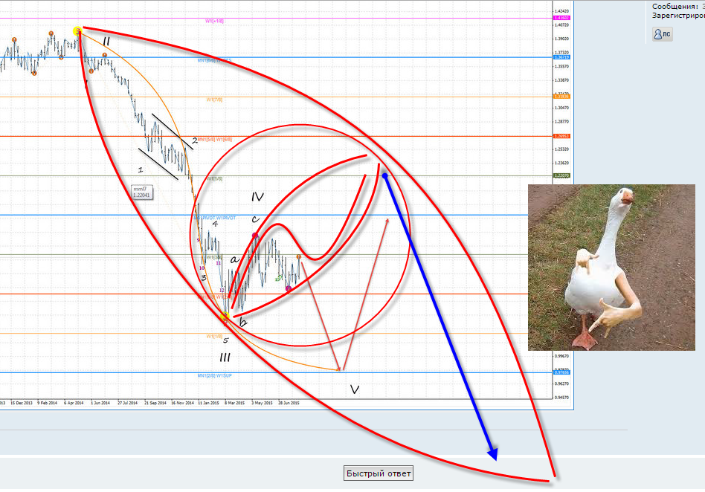Click the 8 Mar 2015 date on axis
This screenshot has width=705, height=492.
[234, 404]
